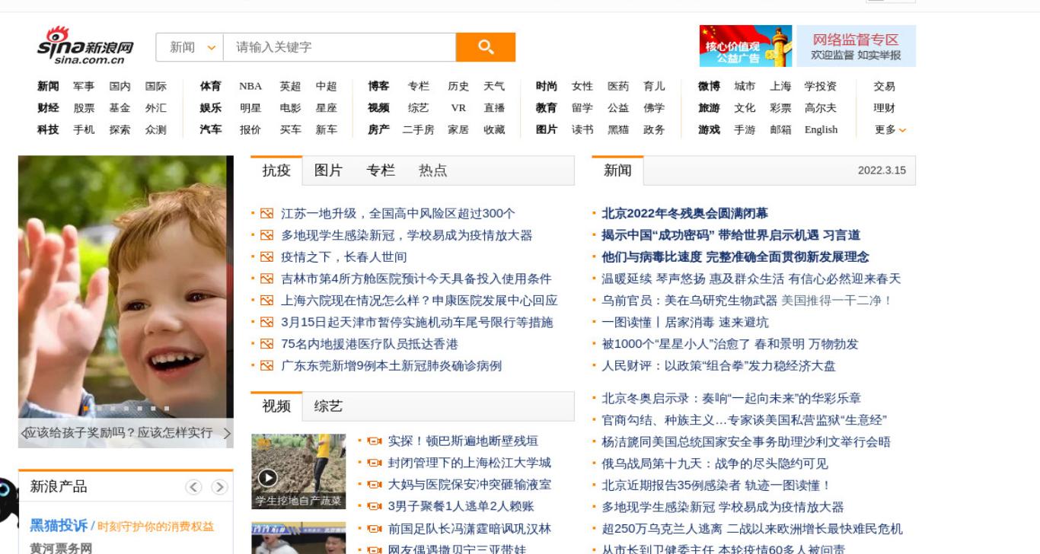Viewport: 1040px width, 554px height.
Task: Open the 二手房 navigation link
Action: (x=418, y=130)
